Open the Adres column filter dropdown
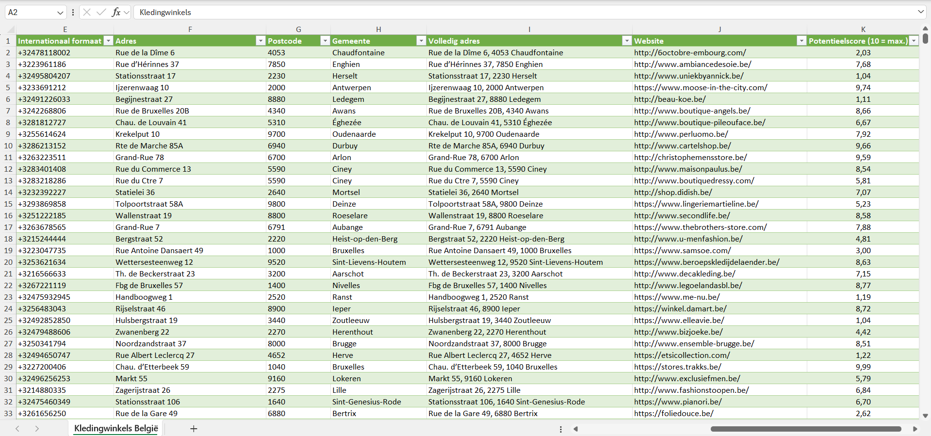Screen dimensions: 931x436 261,41
